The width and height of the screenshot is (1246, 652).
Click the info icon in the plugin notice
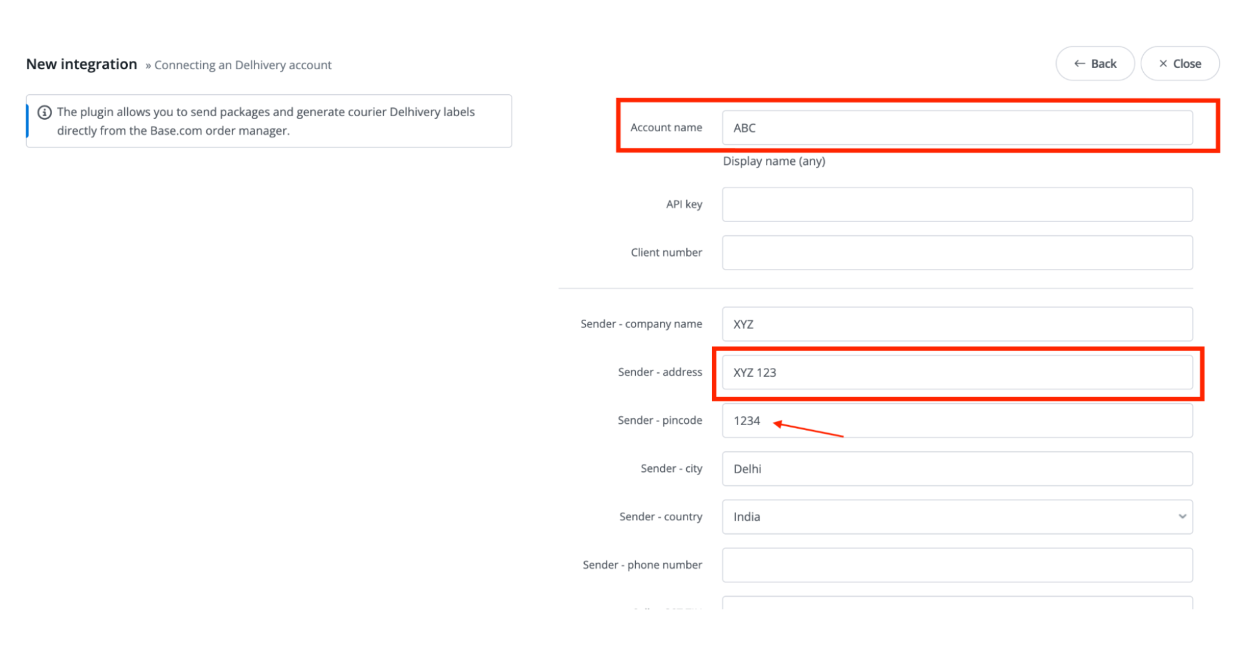tap(44, 113)
